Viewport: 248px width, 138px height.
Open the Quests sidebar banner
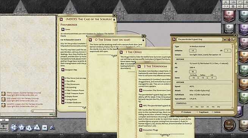[x=243, y=43]
